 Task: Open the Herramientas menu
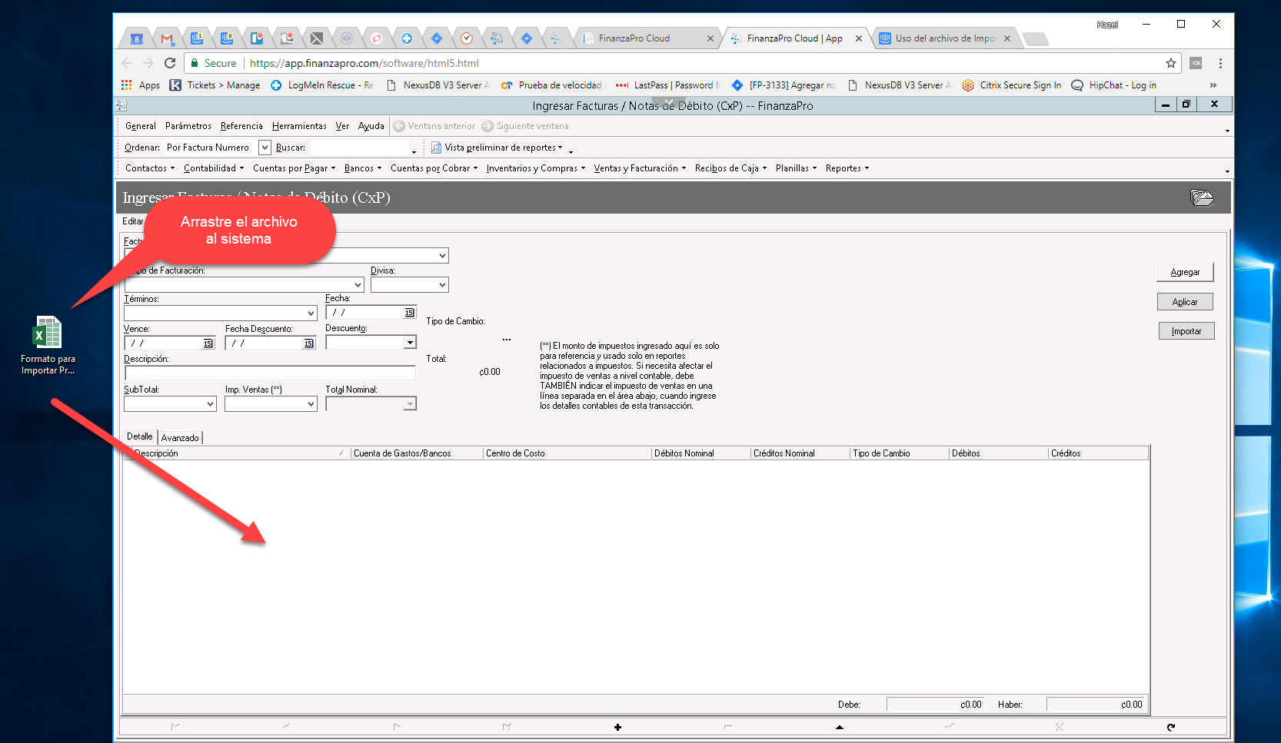pyautogui.click(x=299, y=126)
